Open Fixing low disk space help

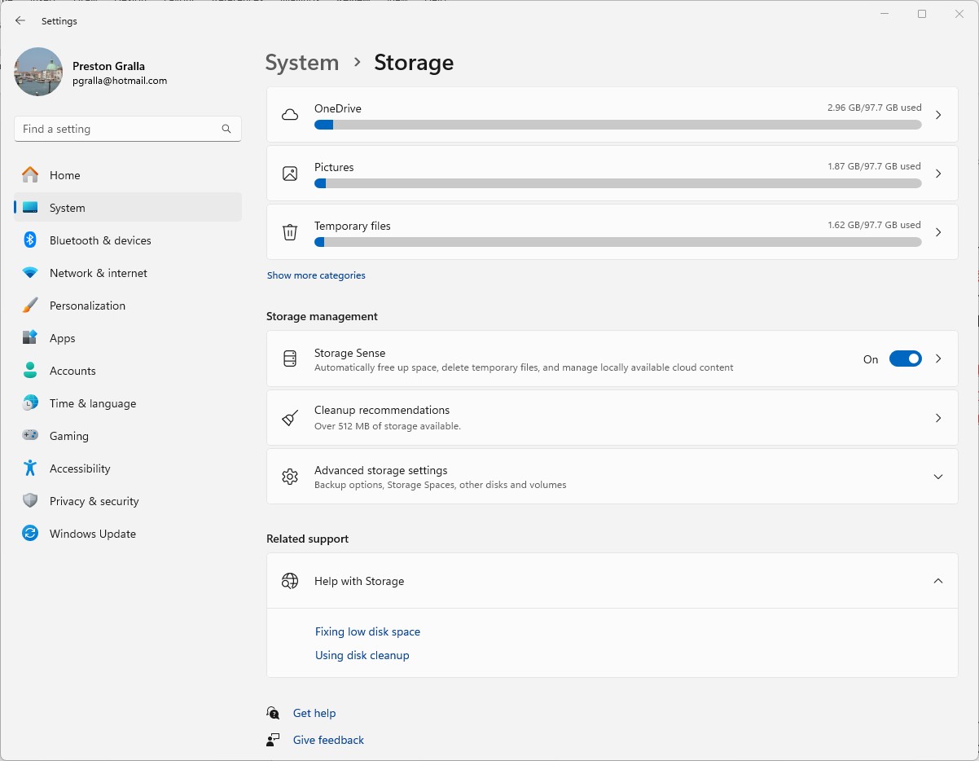point(367,631)
